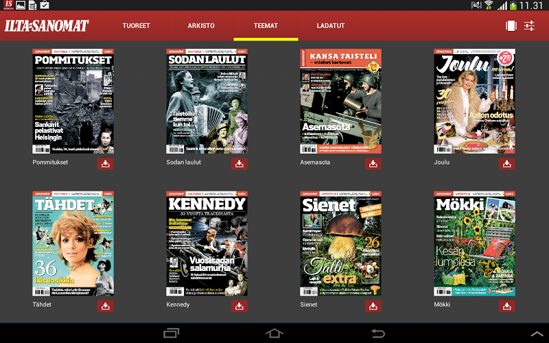Download the Kennedy issue
The image size is (549, 343).
(239, 306)
